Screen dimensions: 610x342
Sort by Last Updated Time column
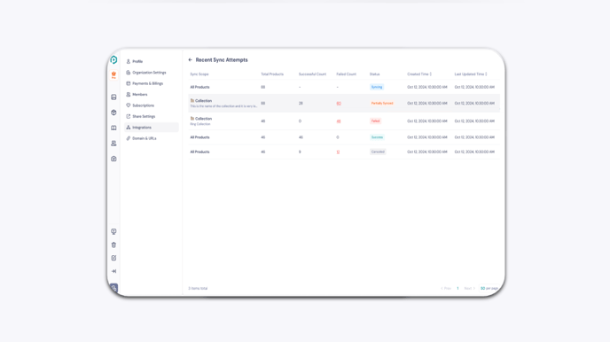pos(471,74)
